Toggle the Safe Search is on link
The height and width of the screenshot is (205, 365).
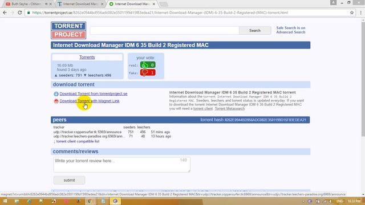[x=290, y=28]
